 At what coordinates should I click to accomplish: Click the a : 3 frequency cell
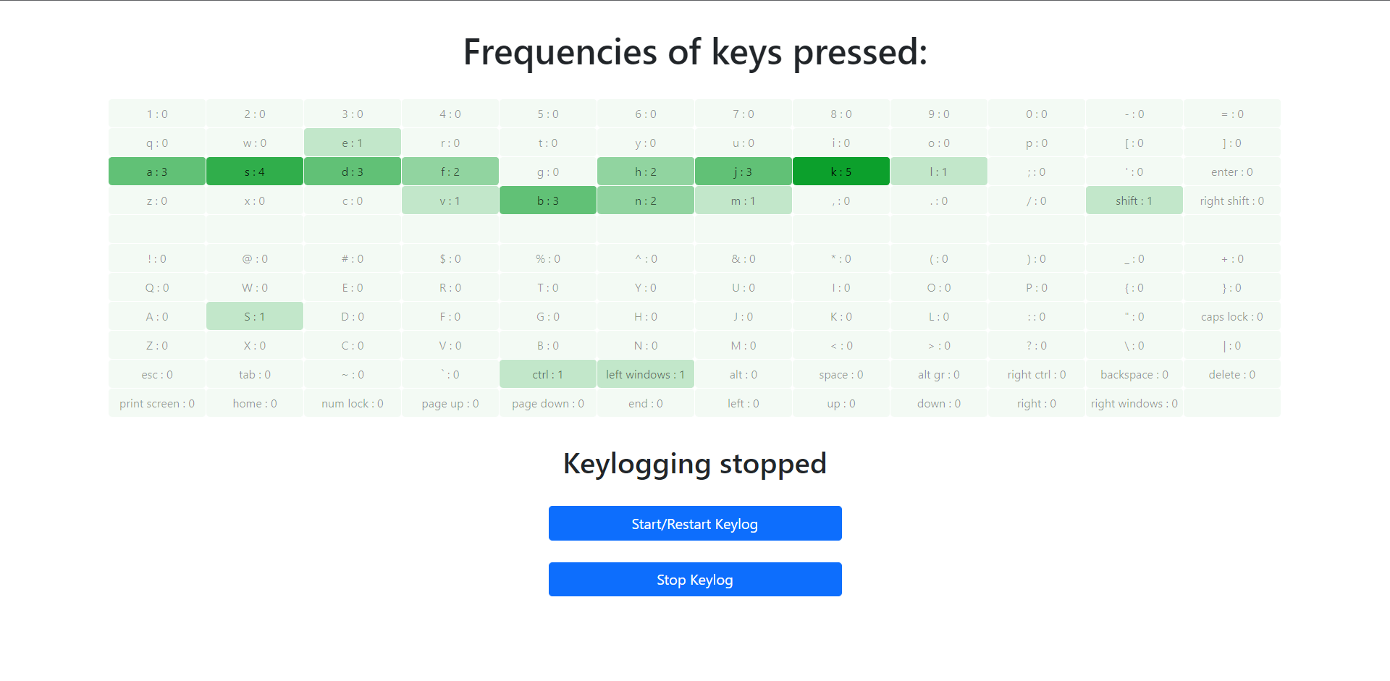[156, 172]
